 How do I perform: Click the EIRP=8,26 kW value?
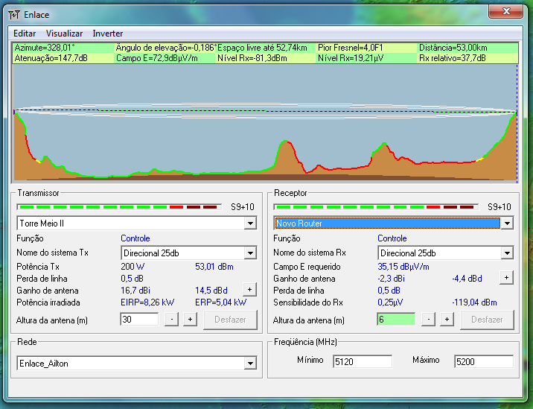(x=147, y=302)
